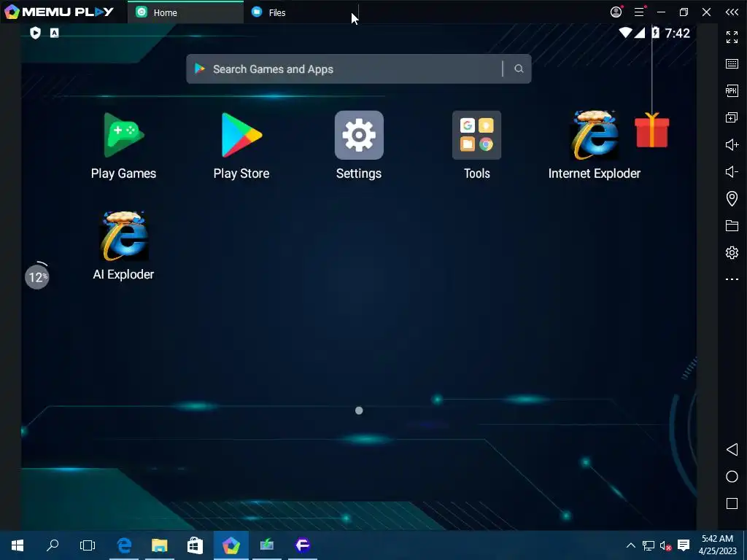747x560 pixels.
Task: Click the green-arrow app icon on taskbar
Action: (x=267, y=545)
